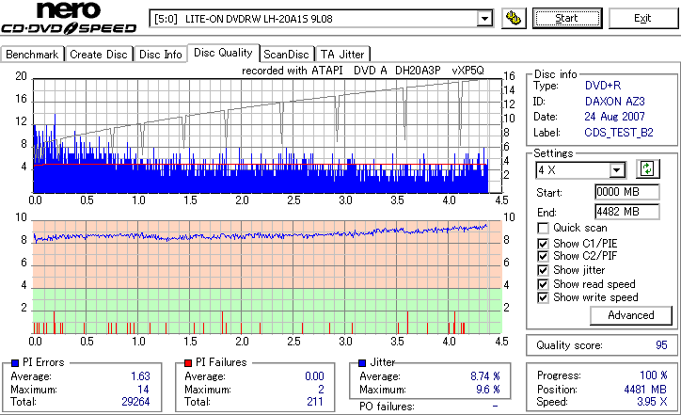Click the blue Jitter legend square
Image resolution: width=681 pixels, height=415 pixels.
(362, 363)
